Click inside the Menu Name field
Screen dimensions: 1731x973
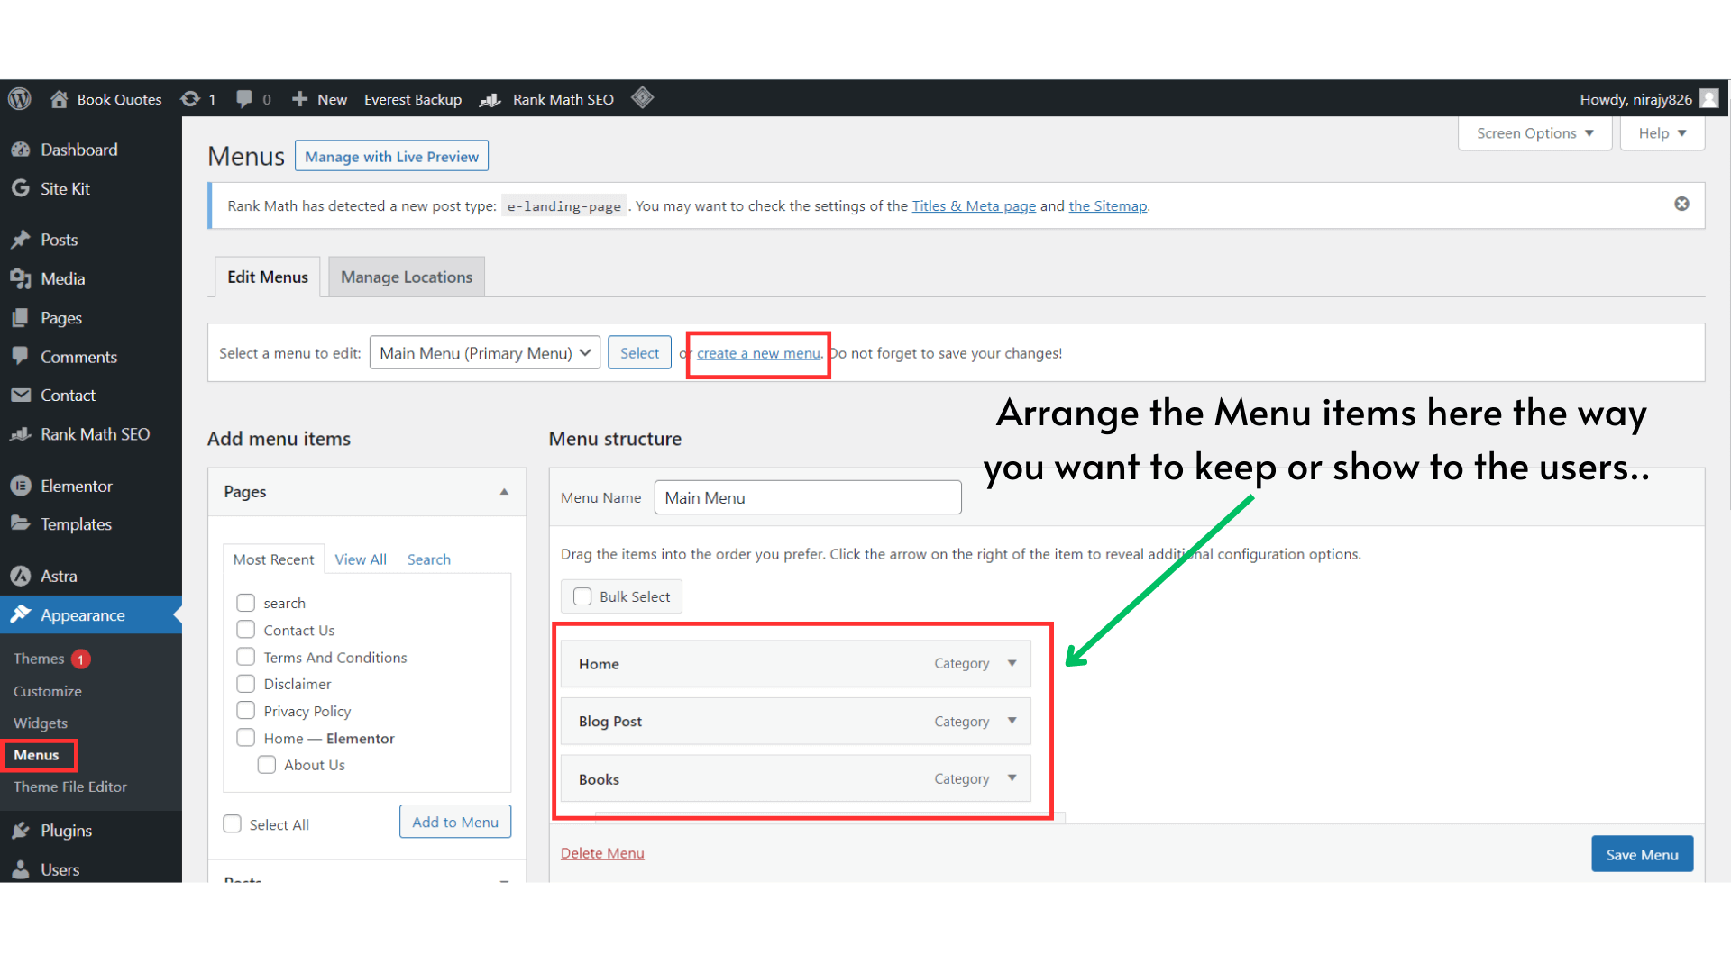(807, 497)
